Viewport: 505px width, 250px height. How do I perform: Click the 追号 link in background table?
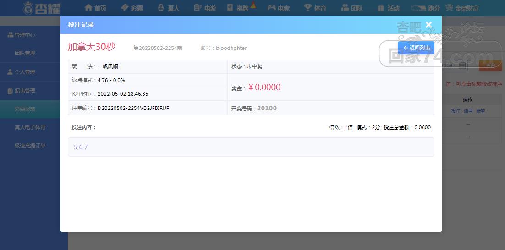point(468,111)
